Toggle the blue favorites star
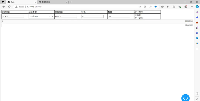 (x=156, y=7)
